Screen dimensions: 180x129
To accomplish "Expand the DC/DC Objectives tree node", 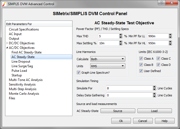I will [x=7, y=43].
